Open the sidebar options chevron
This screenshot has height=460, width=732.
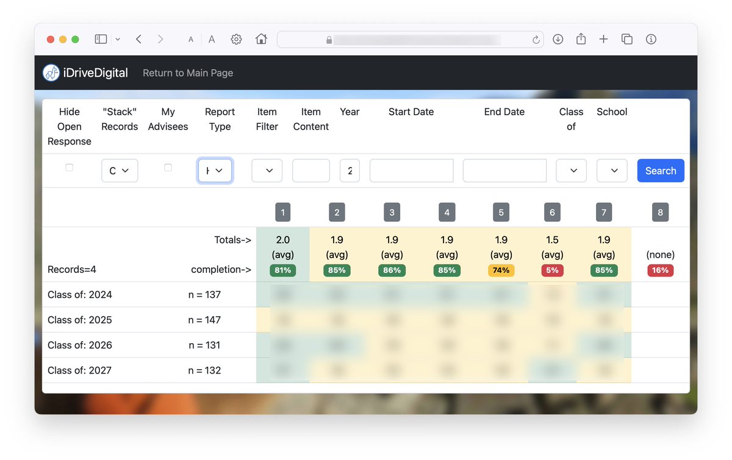[118, 39]
